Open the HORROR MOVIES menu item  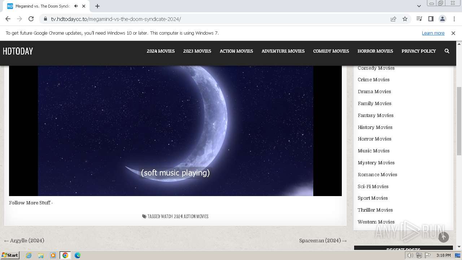[x=375, y=51]
